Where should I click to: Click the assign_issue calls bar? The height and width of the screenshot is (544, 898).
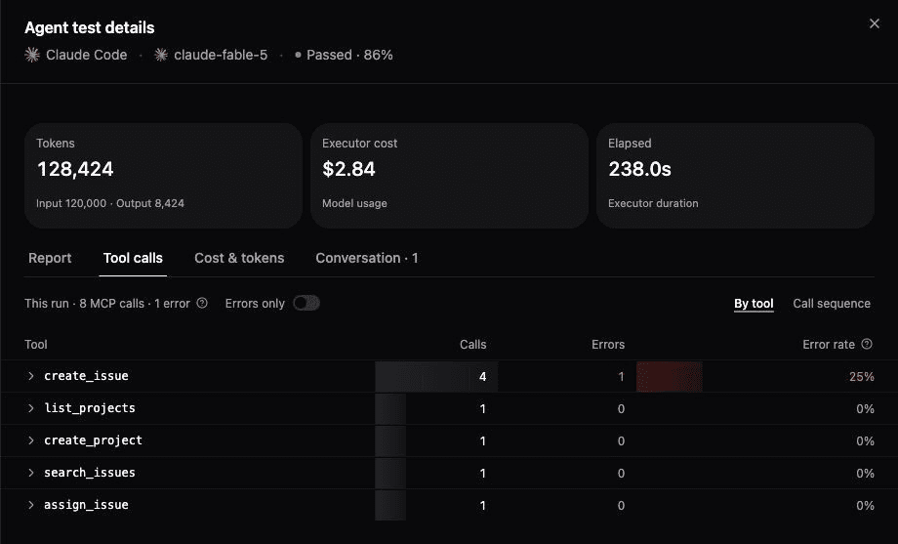tap(390, 505)
